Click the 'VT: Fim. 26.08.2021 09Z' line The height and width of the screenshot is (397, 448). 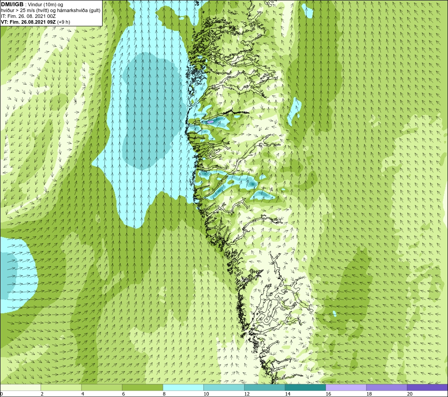pos(28,22)
